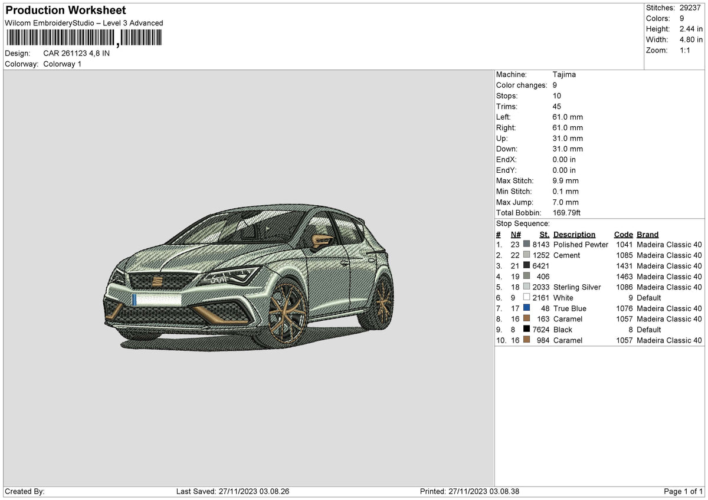Click the "Down:" label
The height and width of the screenshot is (500, 708).
(506, 149)
